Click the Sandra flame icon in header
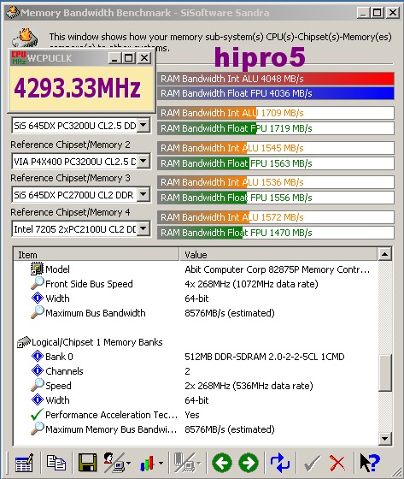This screenshot has width=404, height=479. 26,38
